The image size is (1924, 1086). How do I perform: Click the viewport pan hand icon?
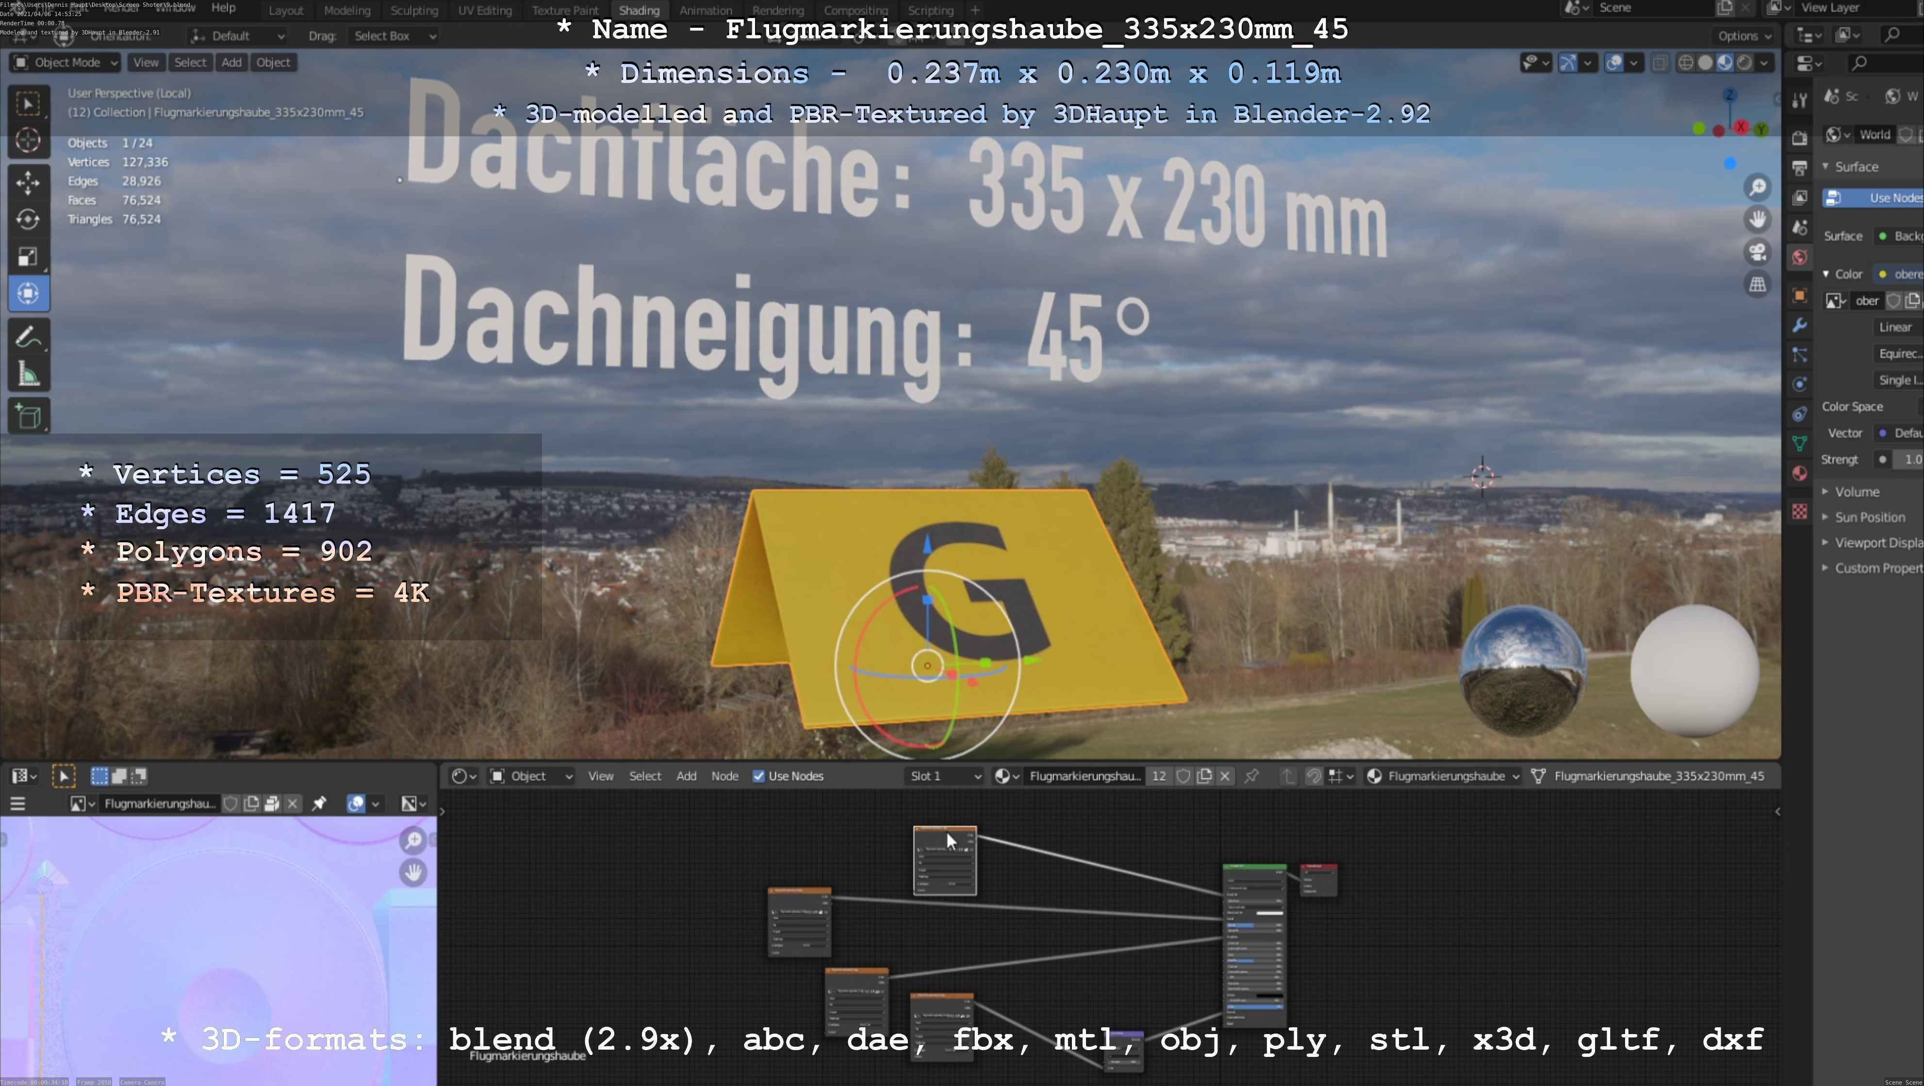[x=1758, y=219]
